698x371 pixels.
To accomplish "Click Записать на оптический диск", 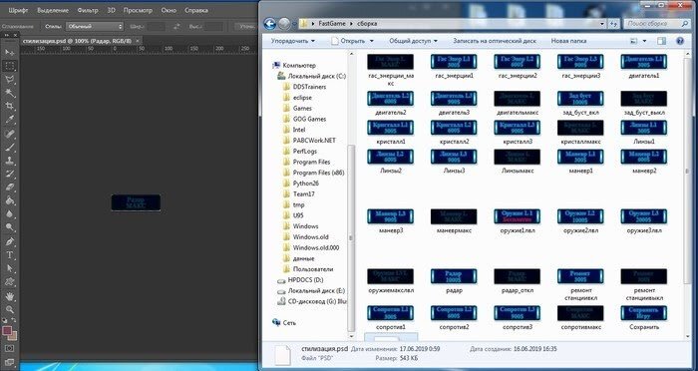I will point(495,41).
